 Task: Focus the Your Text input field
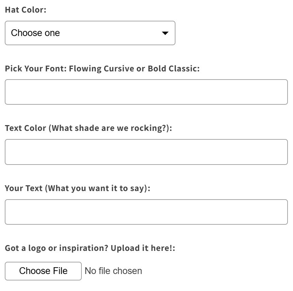coord(146,212)
